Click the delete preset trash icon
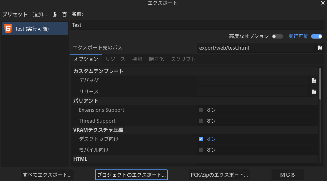The width and height of the screenshot is (327, 181). tap(65, 14)
